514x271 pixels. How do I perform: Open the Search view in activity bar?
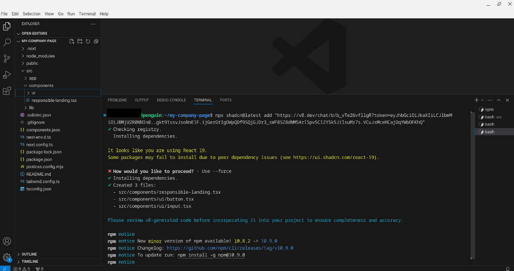click(x=7, y=43)
